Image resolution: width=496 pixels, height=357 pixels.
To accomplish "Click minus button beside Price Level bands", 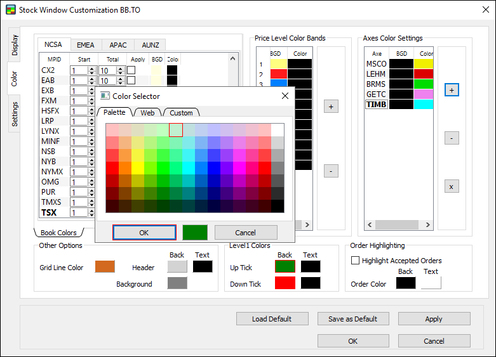I will [x=331, y=171].
